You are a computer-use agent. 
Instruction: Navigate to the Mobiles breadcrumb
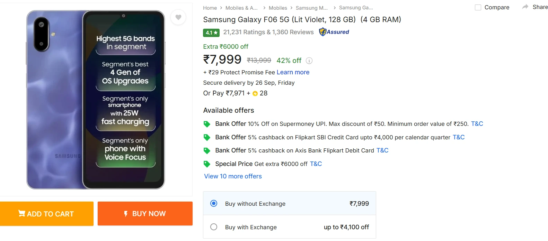(x=278, y=8)
